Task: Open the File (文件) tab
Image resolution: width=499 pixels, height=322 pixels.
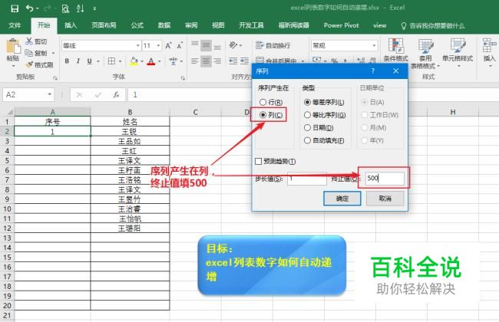Action: point(15,25)
